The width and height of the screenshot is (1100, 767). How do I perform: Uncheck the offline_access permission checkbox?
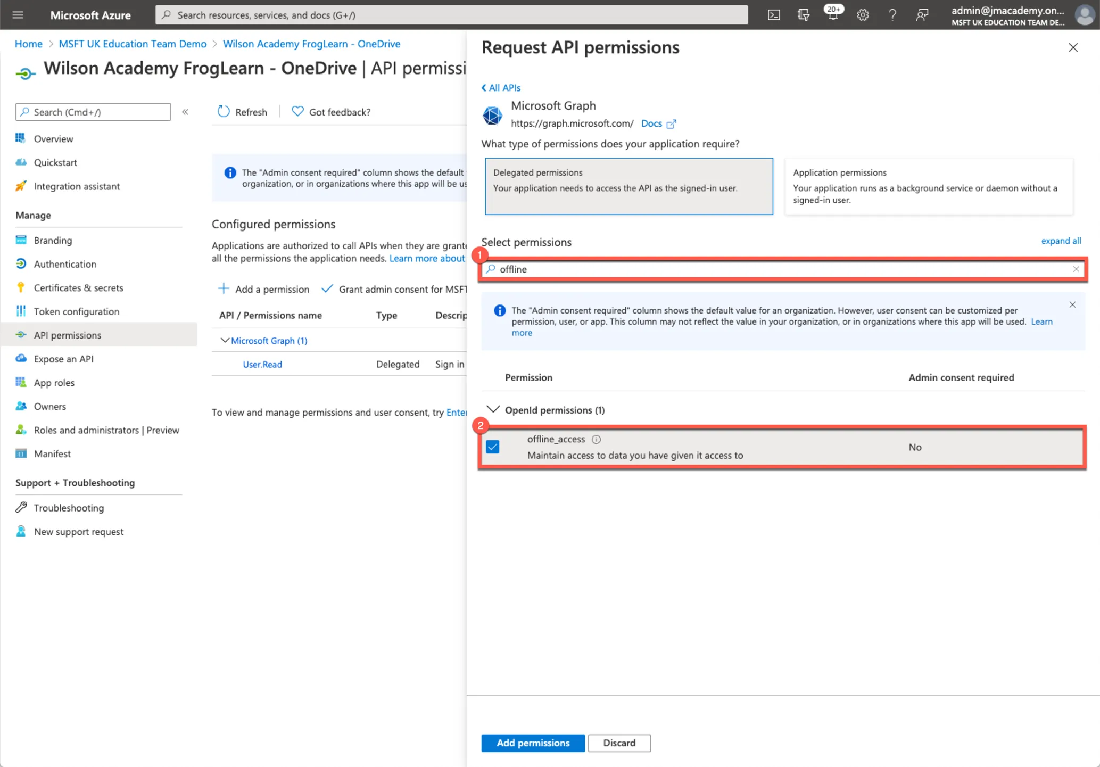click(493, 447)
